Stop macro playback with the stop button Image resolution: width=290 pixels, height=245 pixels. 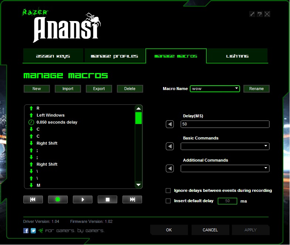(x=107, y=199)
